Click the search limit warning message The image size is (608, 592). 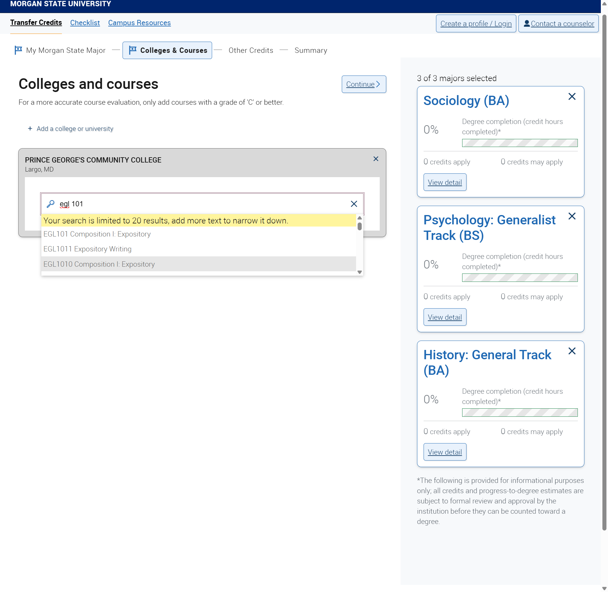pos(198,220)
